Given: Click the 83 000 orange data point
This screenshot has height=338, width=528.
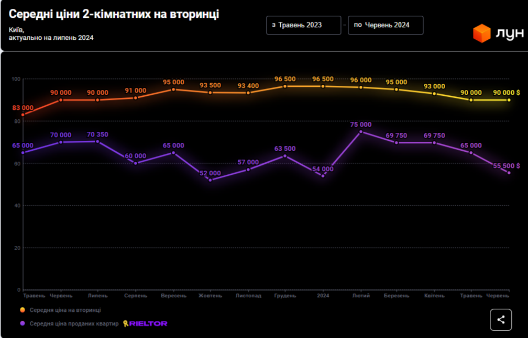Looking at the screenshot, I should [x=23, y=115].
